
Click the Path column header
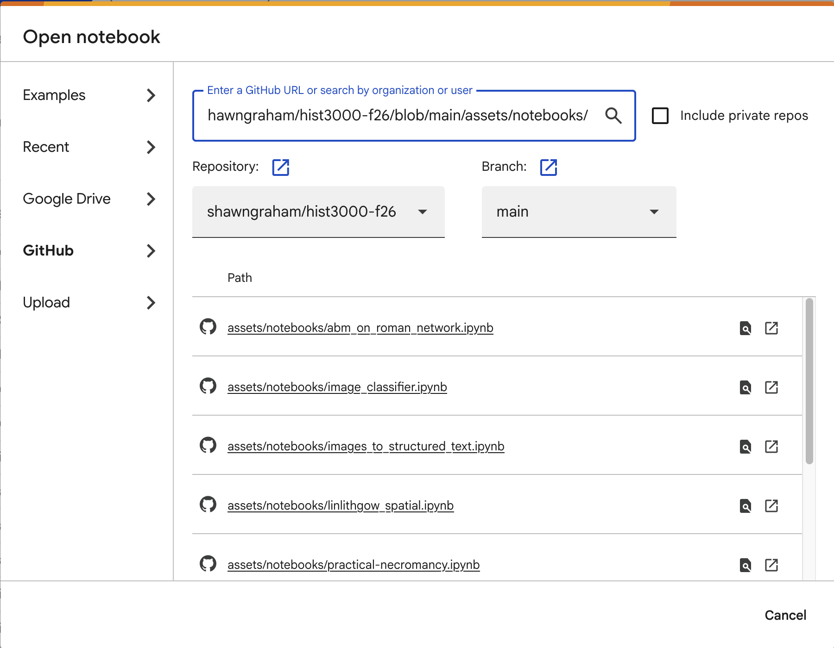coord(240,278)
